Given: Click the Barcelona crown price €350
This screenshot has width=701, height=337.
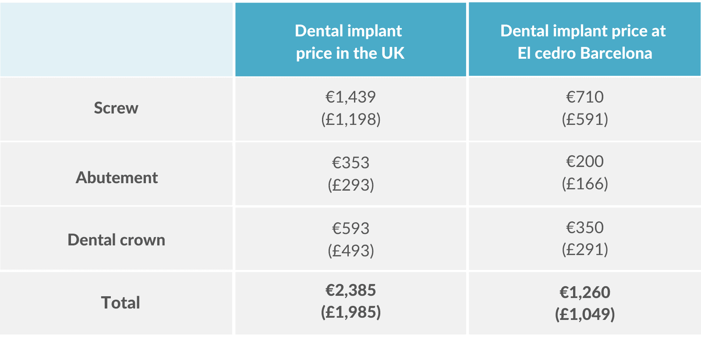Looking at the screenshot, I should (584, 228).
